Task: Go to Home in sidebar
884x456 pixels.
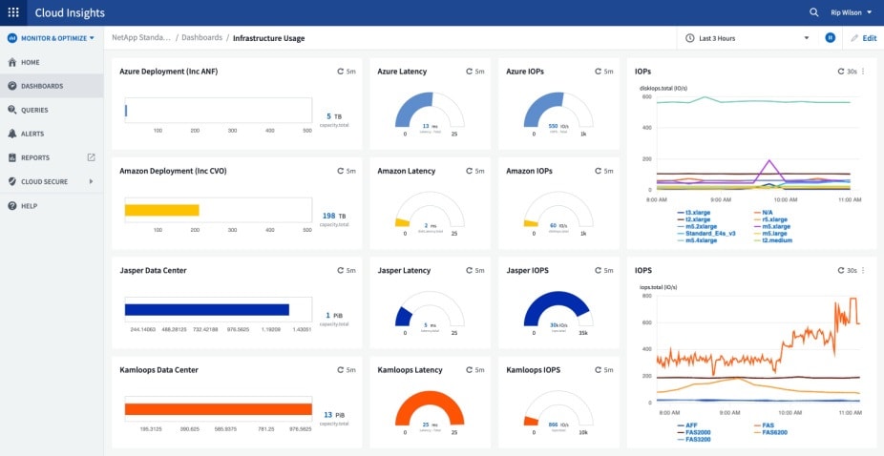Action: 52,62
